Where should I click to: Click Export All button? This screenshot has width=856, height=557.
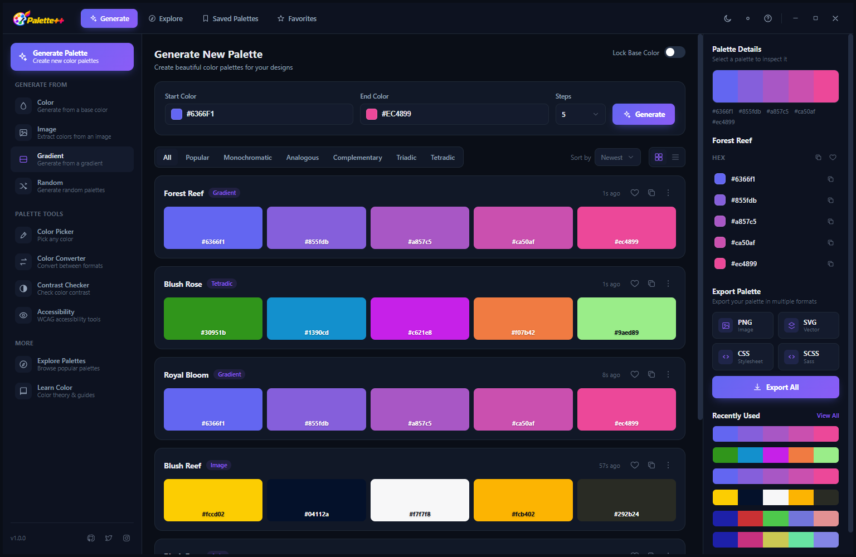coord(776,387)
